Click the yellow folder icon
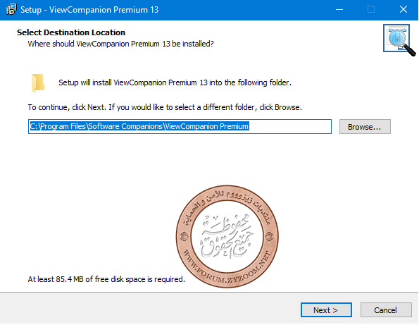This screenshot has height=325, width=419. (38, 83)
